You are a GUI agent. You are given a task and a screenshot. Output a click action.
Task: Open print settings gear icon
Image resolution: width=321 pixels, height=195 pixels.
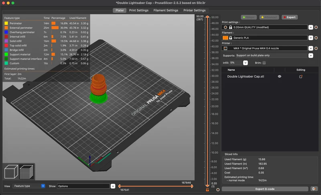click(316, 27)
